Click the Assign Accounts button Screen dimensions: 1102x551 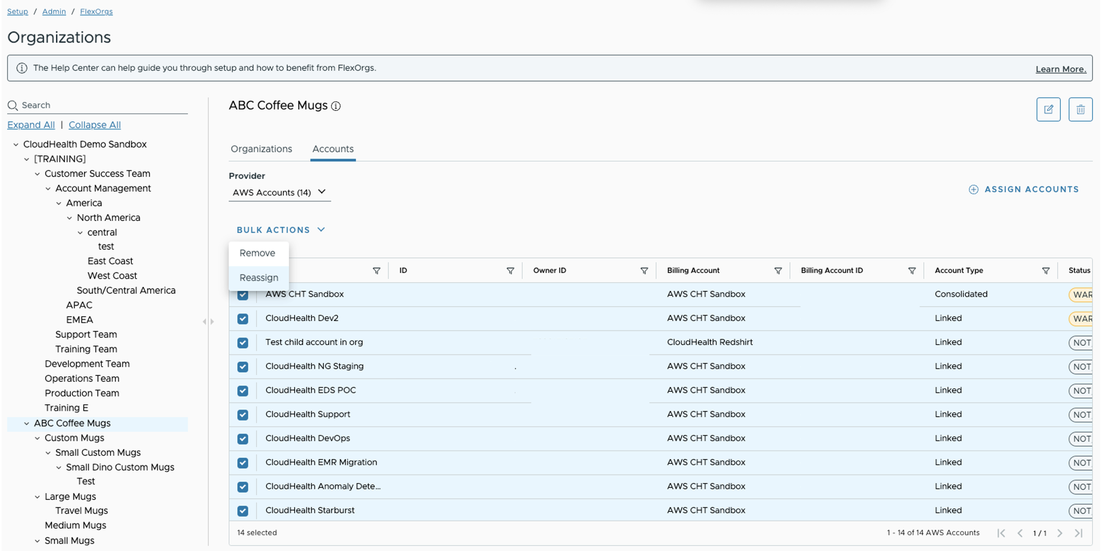1023,189
